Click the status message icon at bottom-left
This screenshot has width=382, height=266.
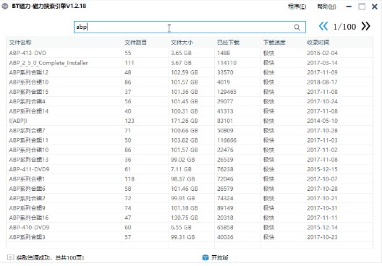pos(10,257)
